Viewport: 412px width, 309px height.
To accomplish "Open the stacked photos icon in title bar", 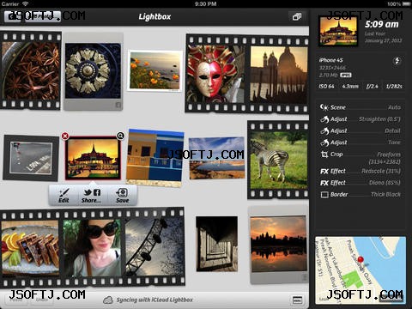I will tap(297, 16).
